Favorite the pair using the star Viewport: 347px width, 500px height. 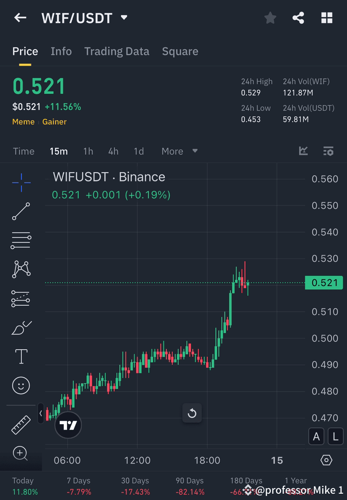(270, 18)
